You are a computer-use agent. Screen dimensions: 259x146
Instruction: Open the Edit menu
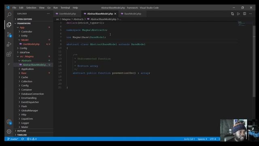[21, 8]
